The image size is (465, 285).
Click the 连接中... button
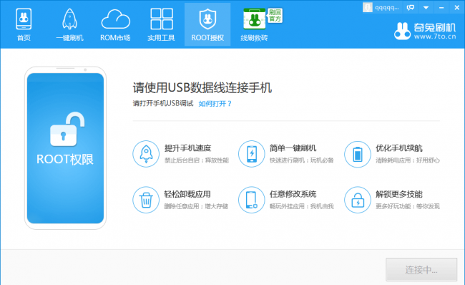(x=421, y=269)
